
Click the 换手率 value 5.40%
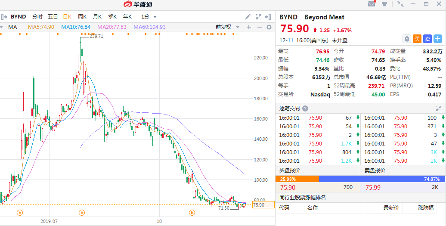pos(434,60)
